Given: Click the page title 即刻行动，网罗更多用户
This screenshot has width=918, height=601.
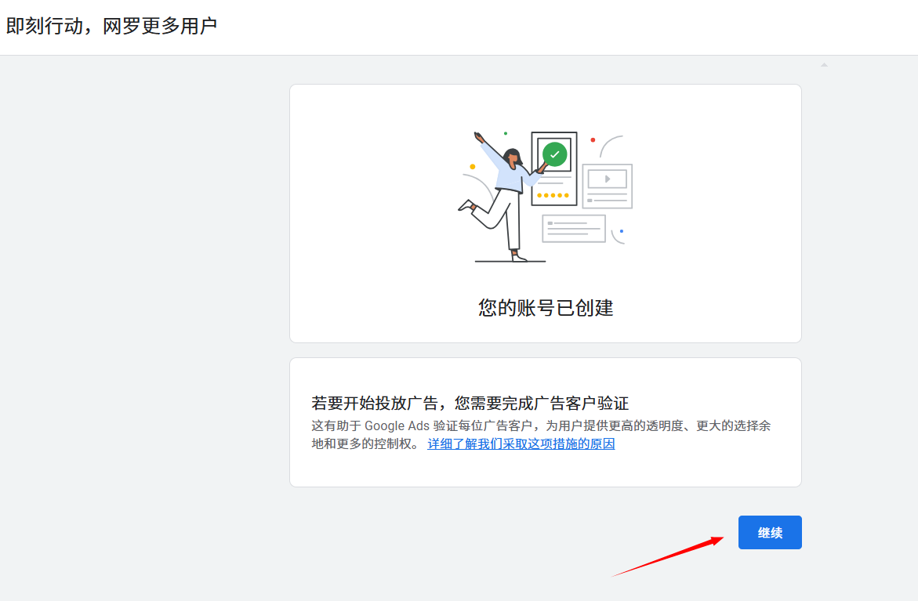Looking at the screenshot, I should pos(111,27).
